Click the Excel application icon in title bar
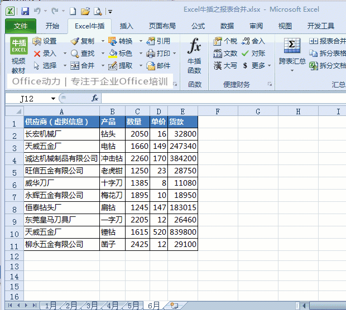Image resolution: width=346 pixels, height=310 pixels. [x=10, y=11]
